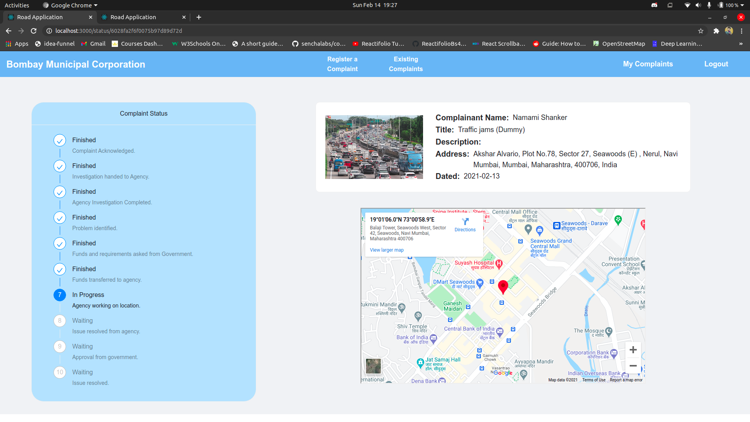
Task: Click the red location pin on map
Action: (503, 286)
